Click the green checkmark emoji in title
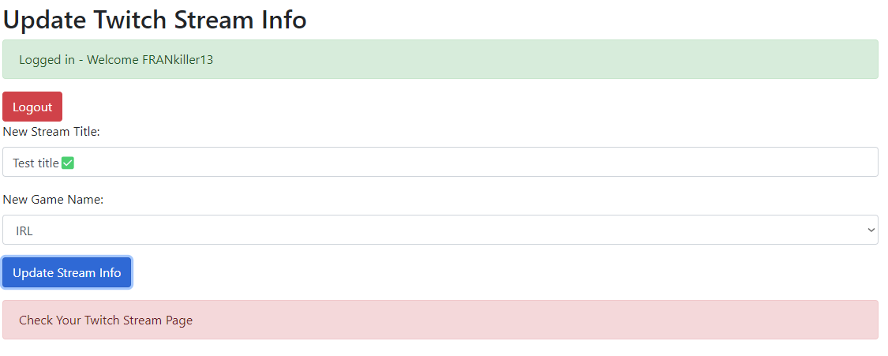The image size is (888, 356). point(68,163)
